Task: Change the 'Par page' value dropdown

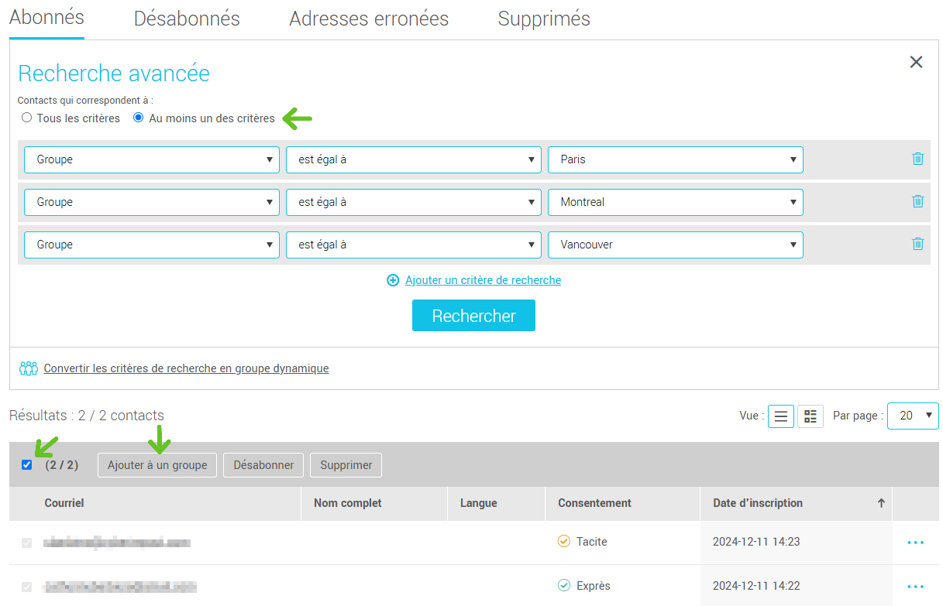Action: 913,416
